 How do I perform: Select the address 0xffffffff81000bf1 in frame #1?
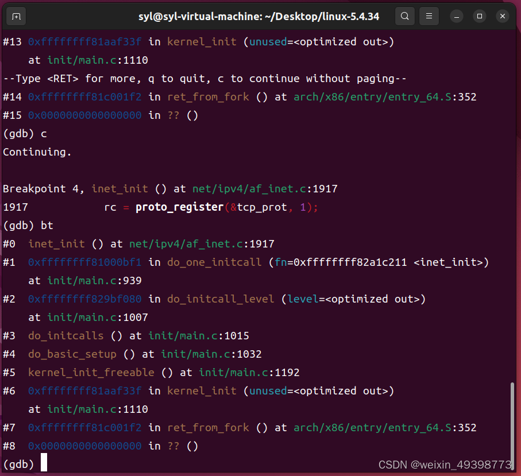84,262
